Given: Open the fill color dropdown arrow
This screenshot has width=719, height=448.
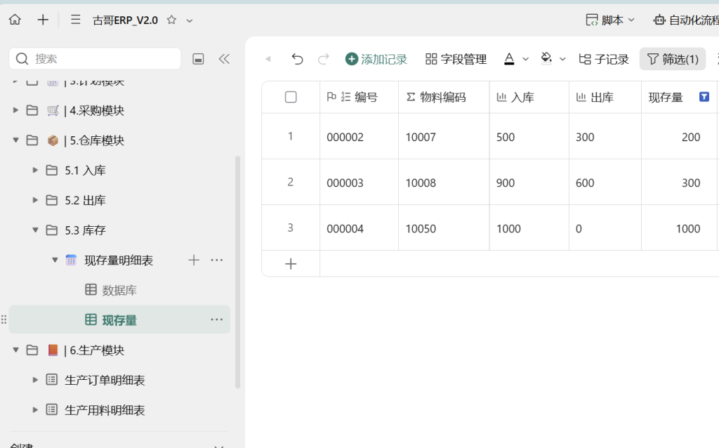Looking at the screenshot, I should coord(562,59).
